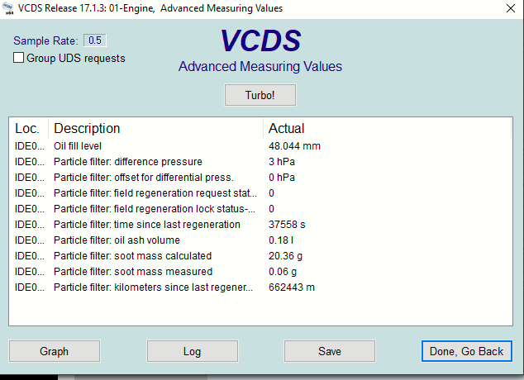Image resolution: width=524 pixels, height=380 pixels.
Task: Enable the Group UDS requests checkbox
Action: click(x=18, y=58)
